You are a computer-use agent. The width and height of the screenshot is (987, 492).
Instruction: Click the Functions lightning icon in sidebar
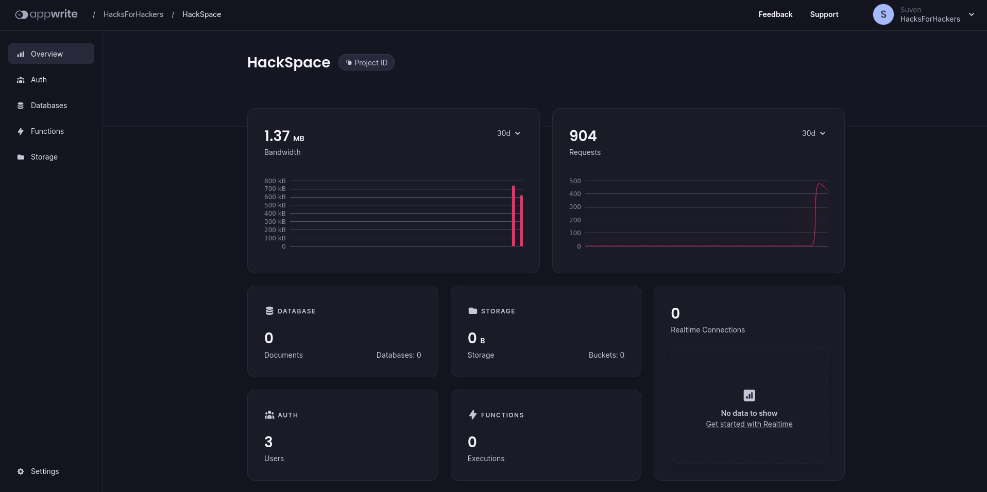(x=21, y=131)
